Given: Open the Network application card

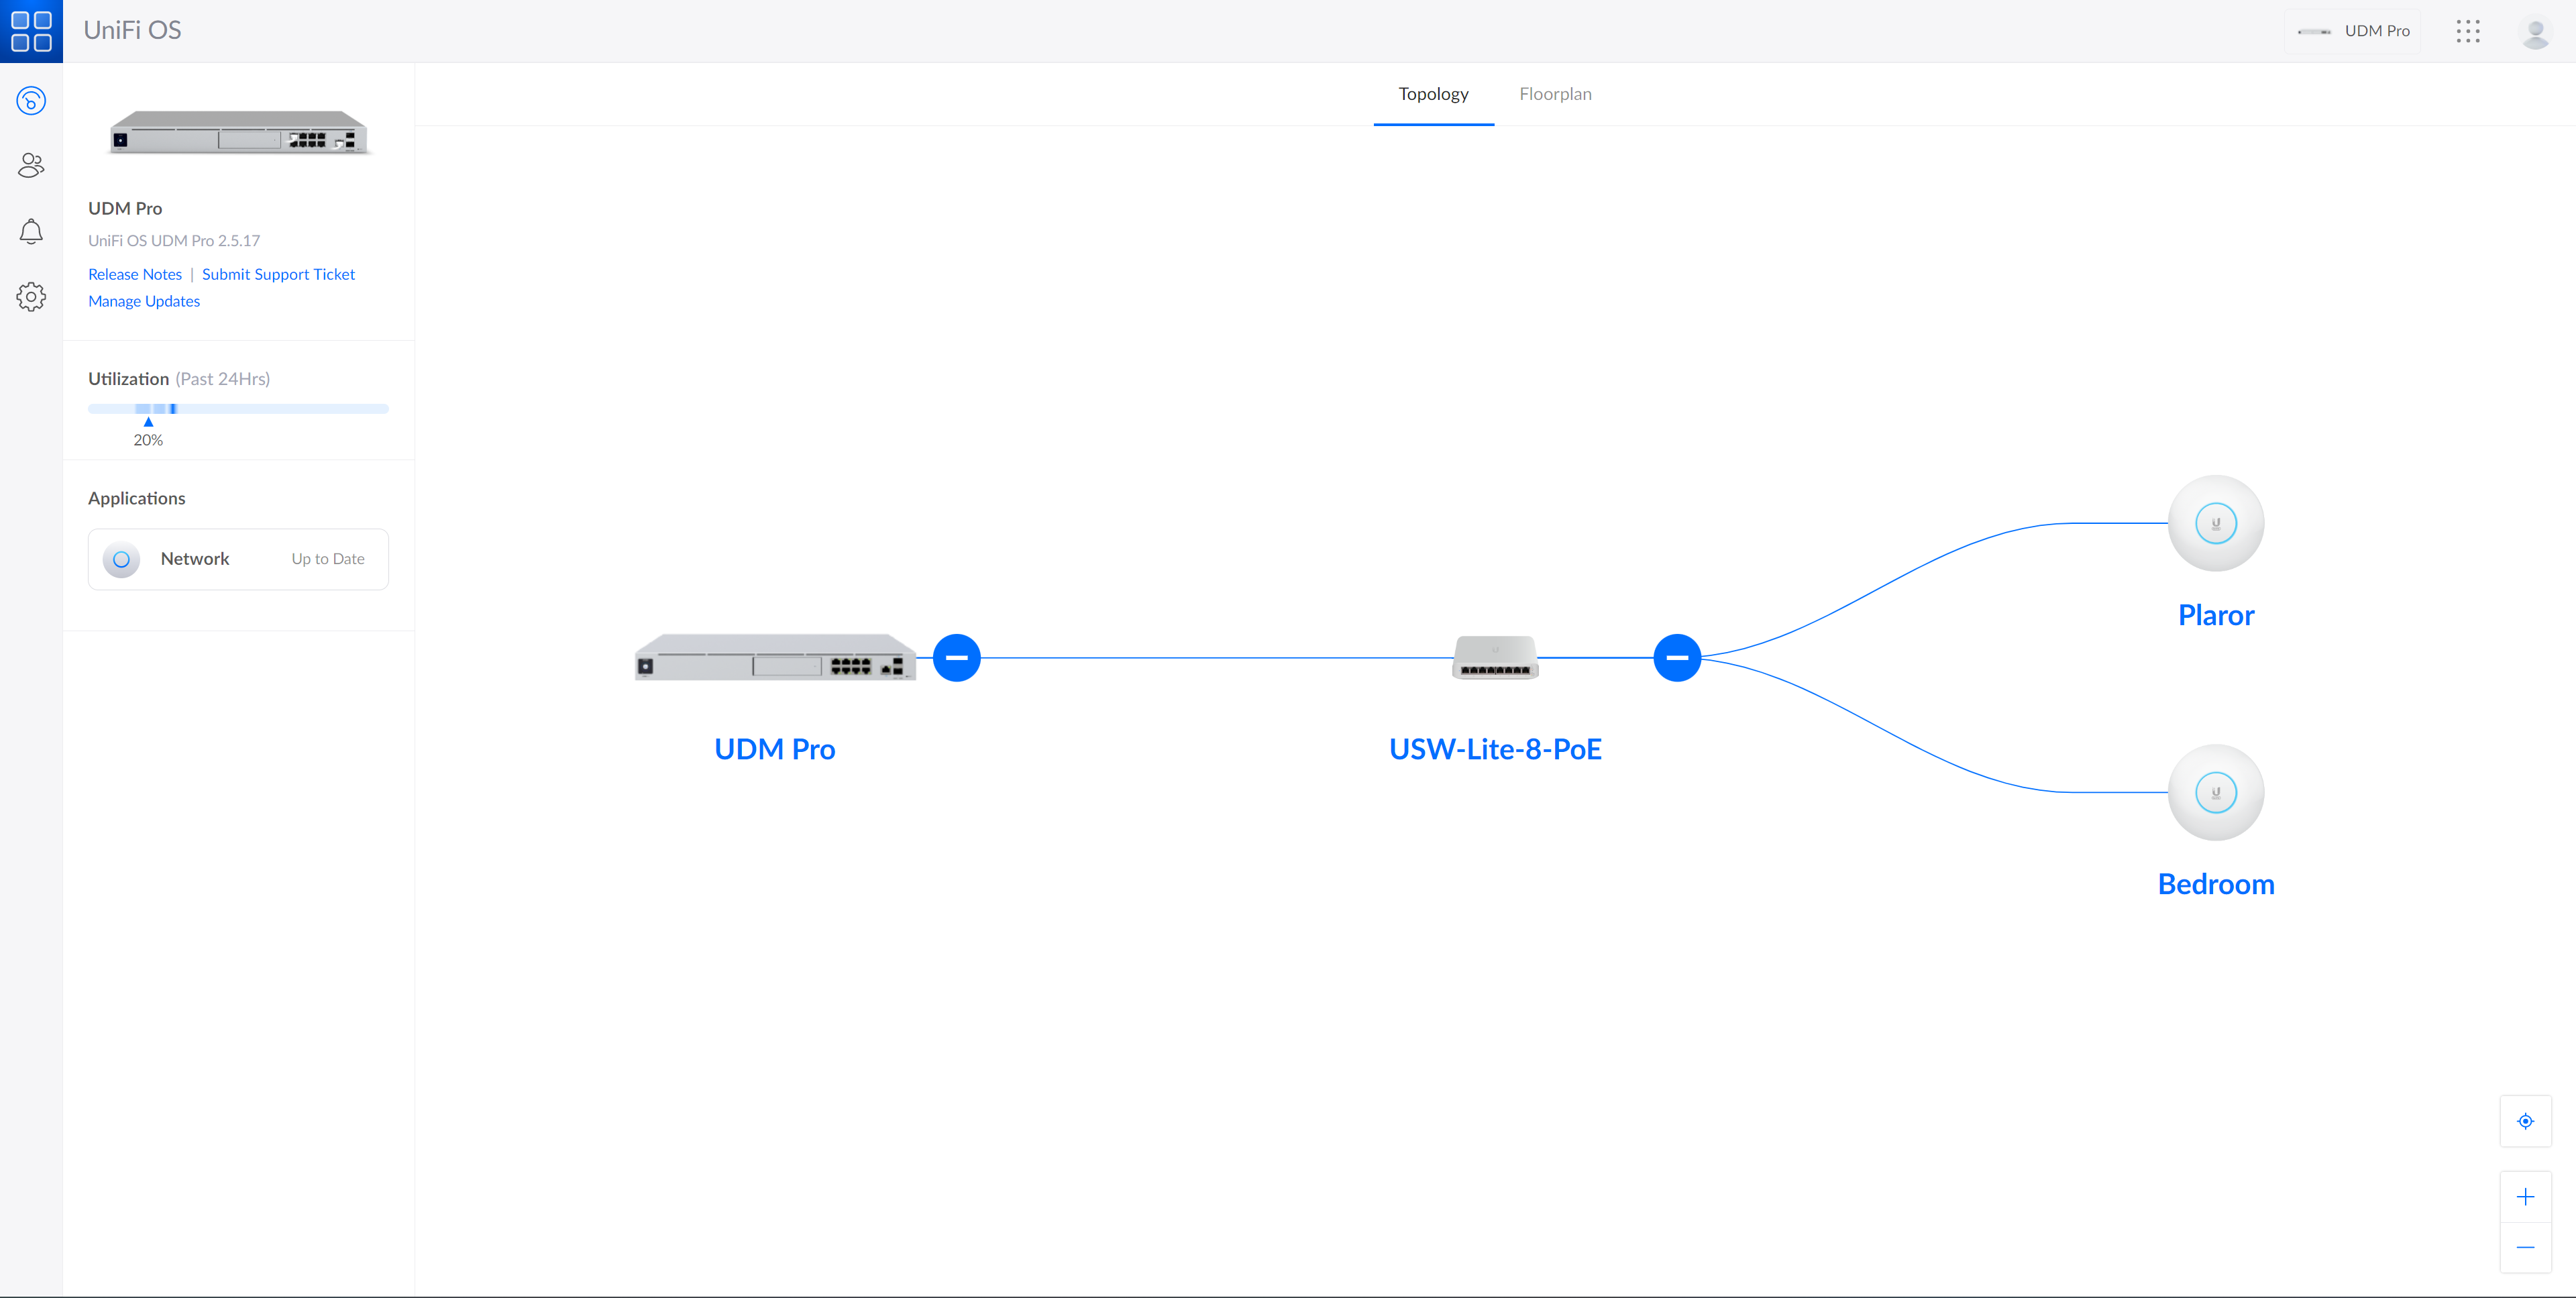Looking at the screenshot, I should pyautogui.click(x=238, y=559).
